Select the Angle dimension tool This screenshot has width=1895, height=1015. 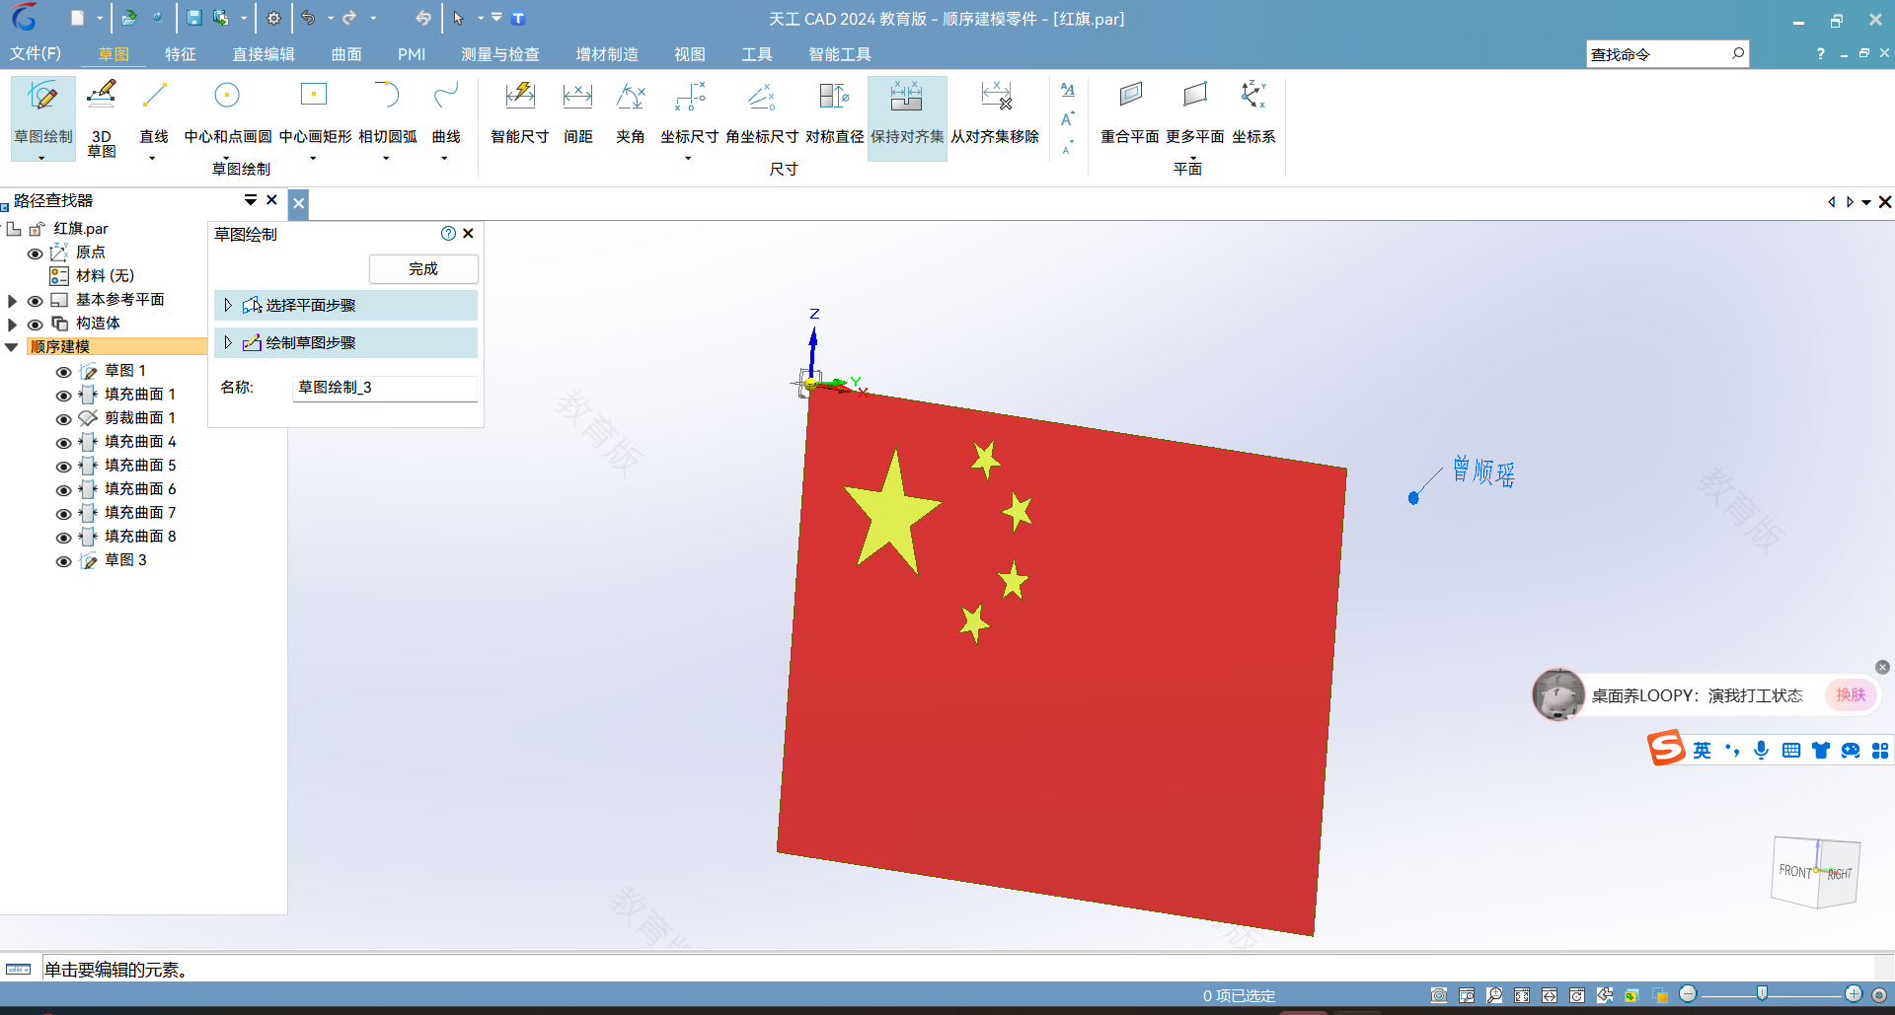[631, 111]
